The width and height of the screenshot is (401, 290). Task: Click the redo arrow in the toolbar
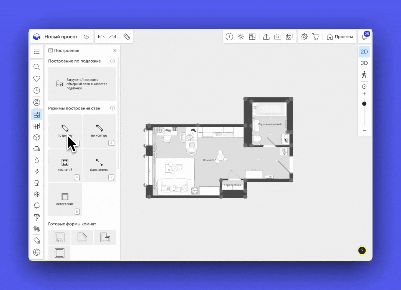click(113, 37)
